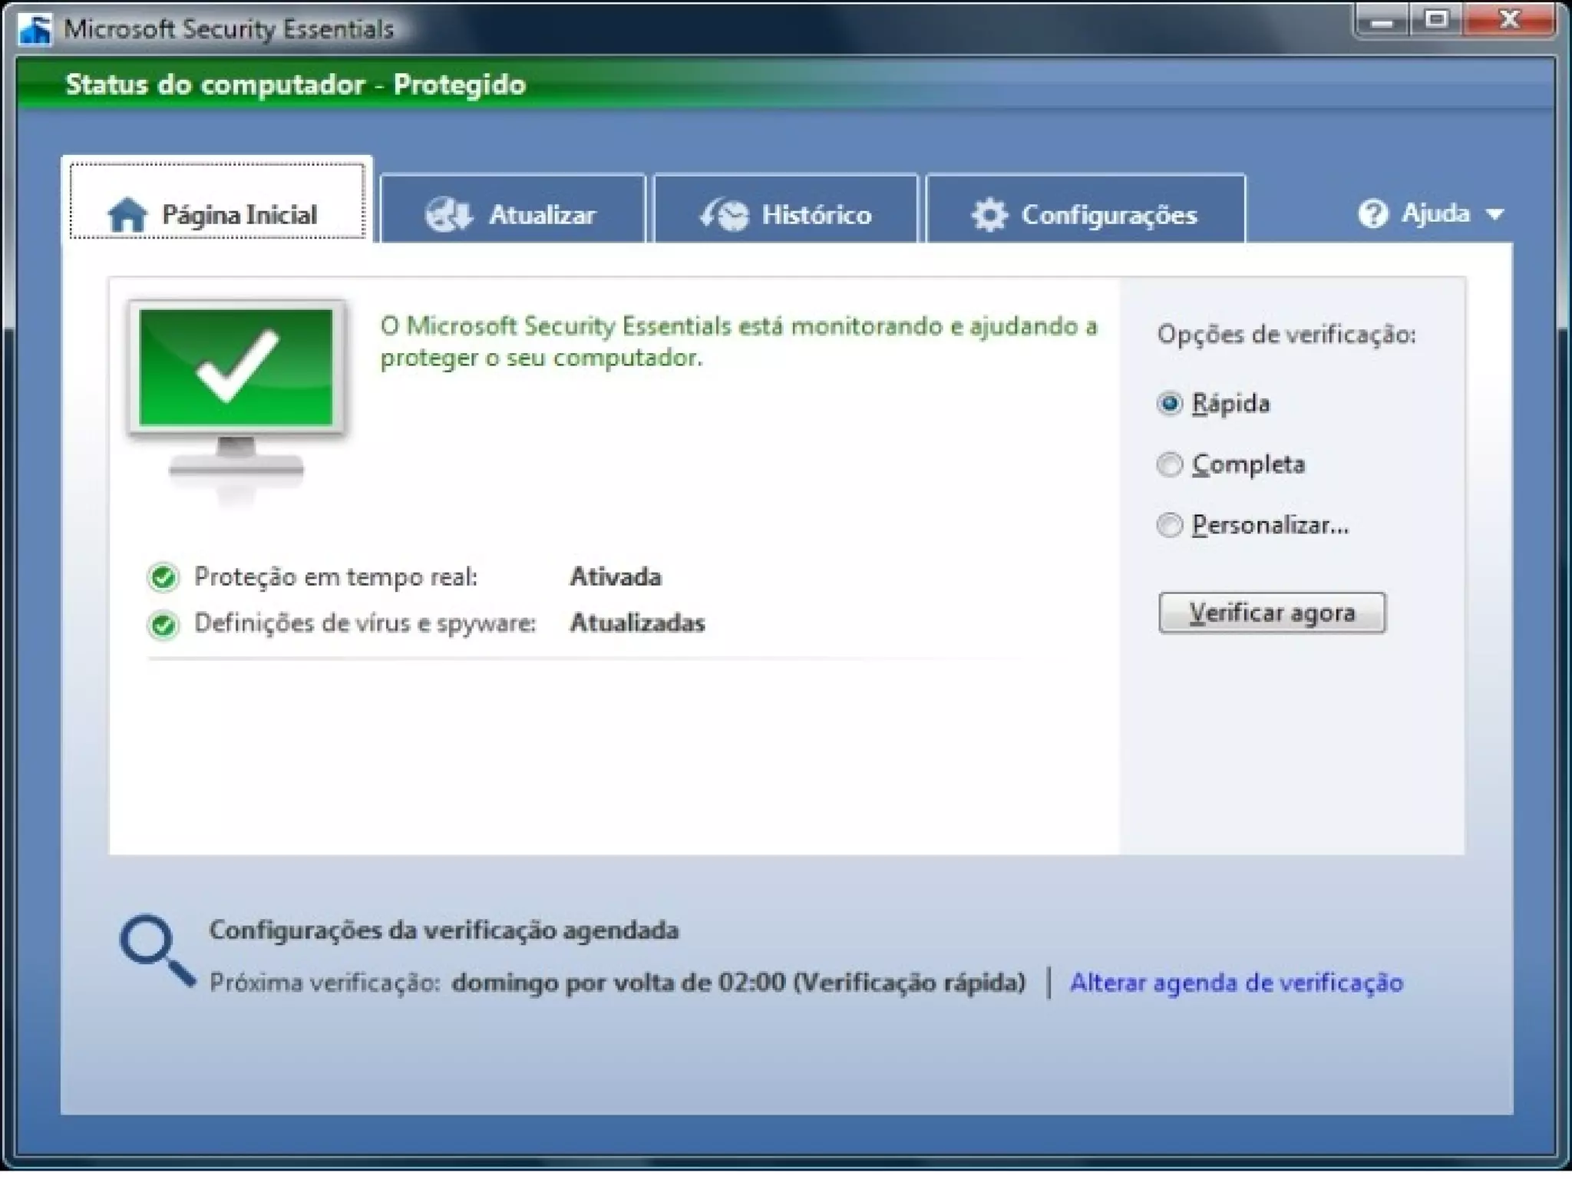The image size is (1572, 1179).
Task: Click the green check beside Definições de vírus
Action: [x=163, y=624]
